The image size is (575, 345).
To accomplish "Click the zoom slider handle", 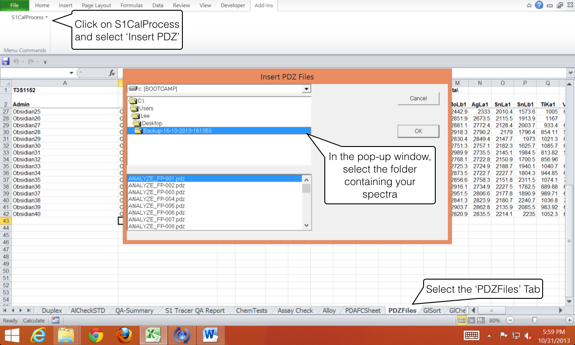I will 534,320.
